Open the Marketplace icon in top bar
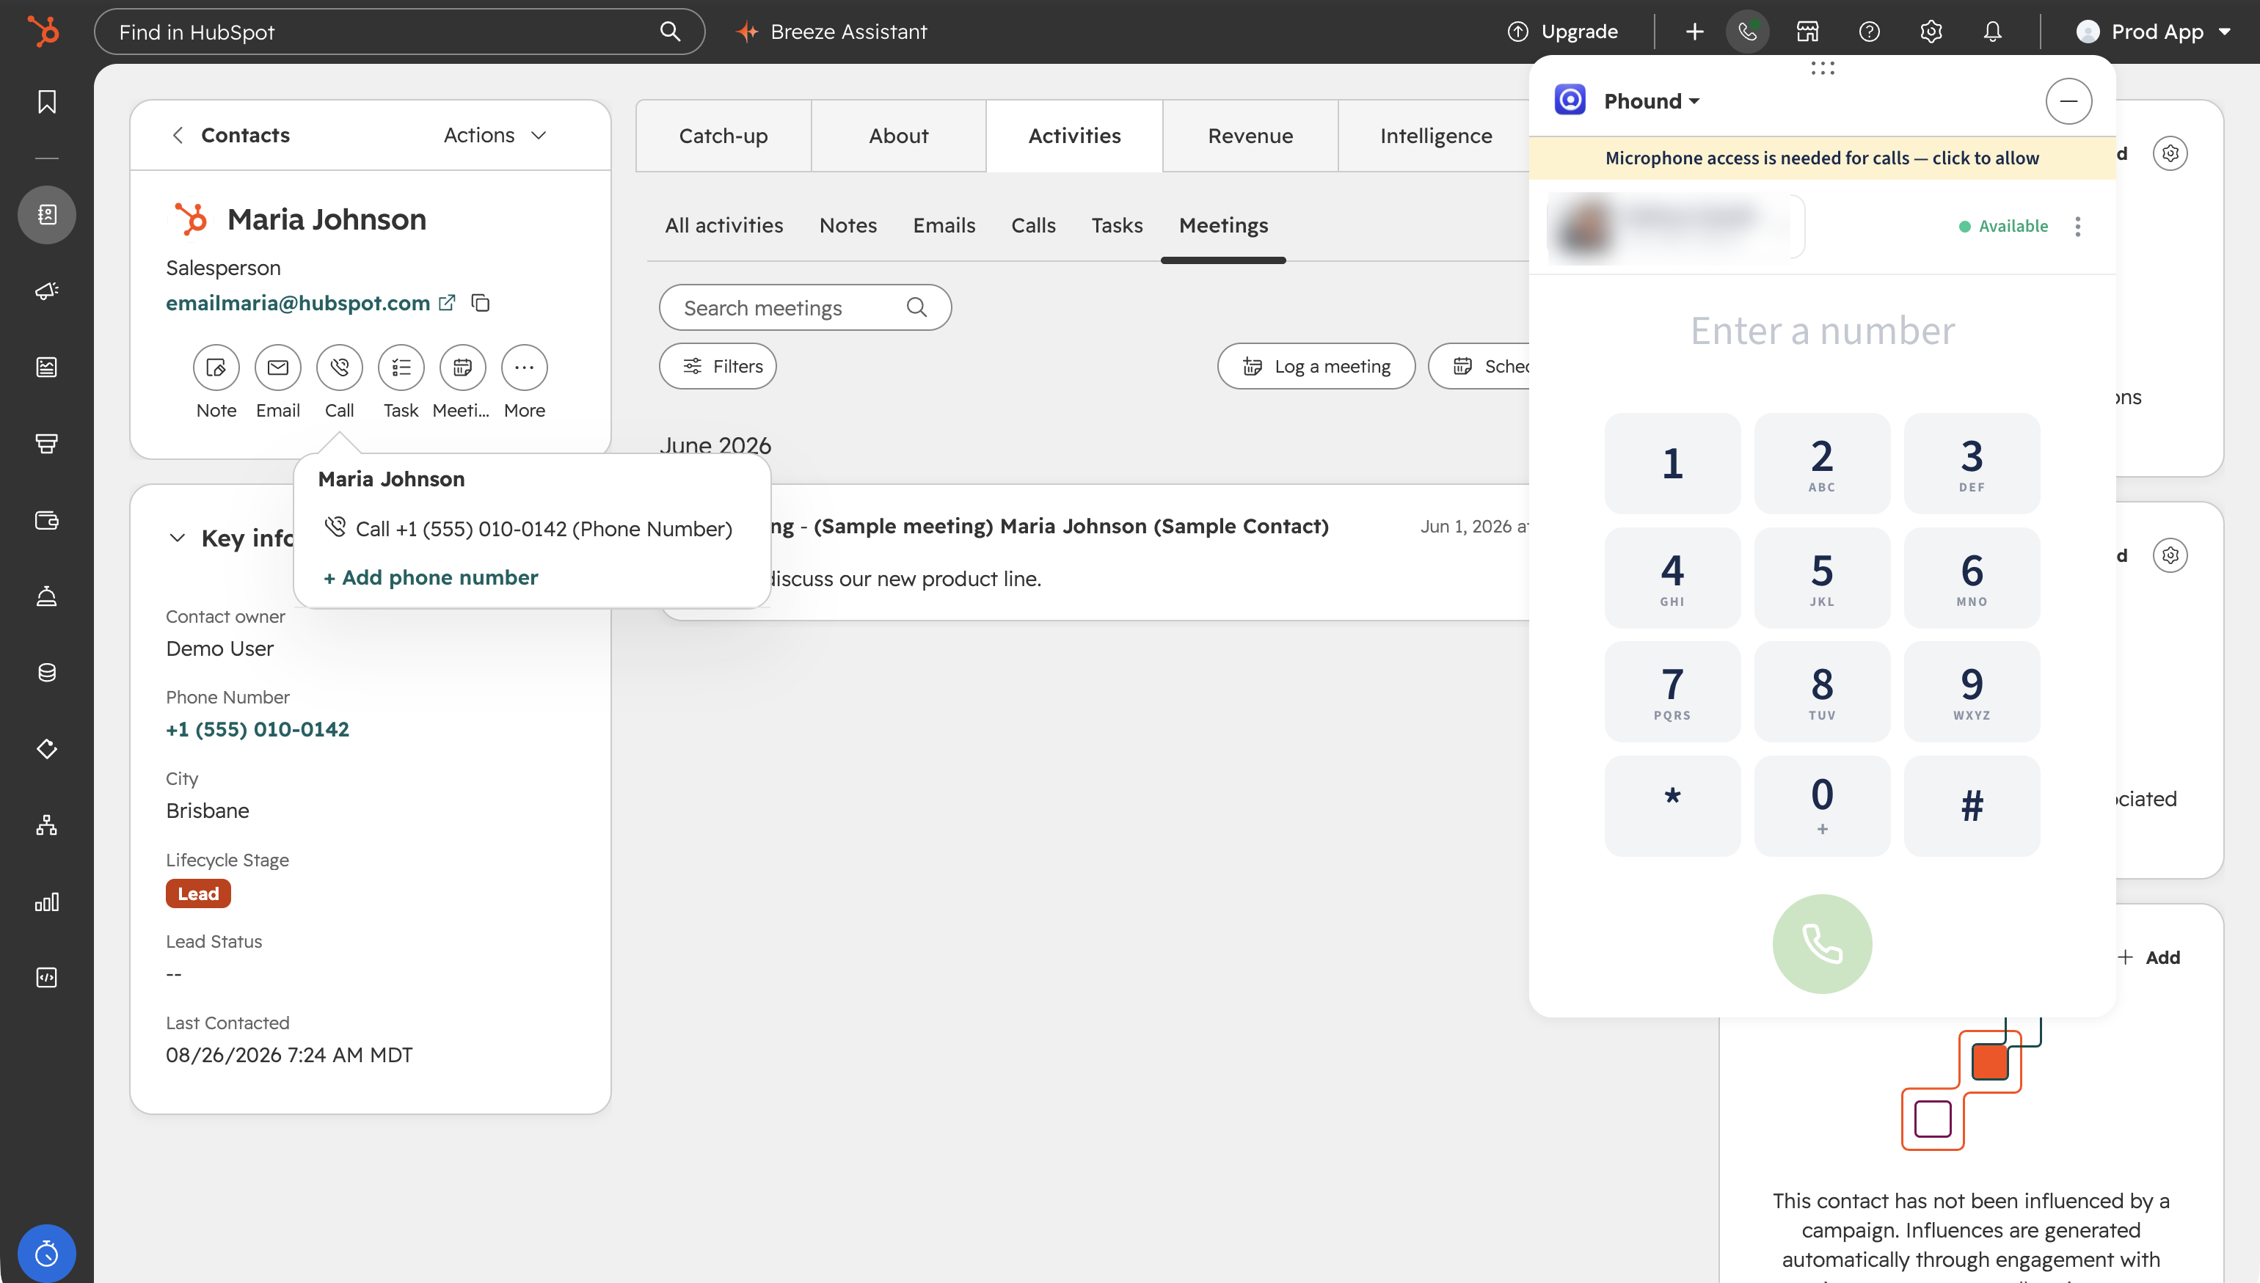Image resolution: width=2260 pixels, height=1283 pixels. [x=1808, y=32]
